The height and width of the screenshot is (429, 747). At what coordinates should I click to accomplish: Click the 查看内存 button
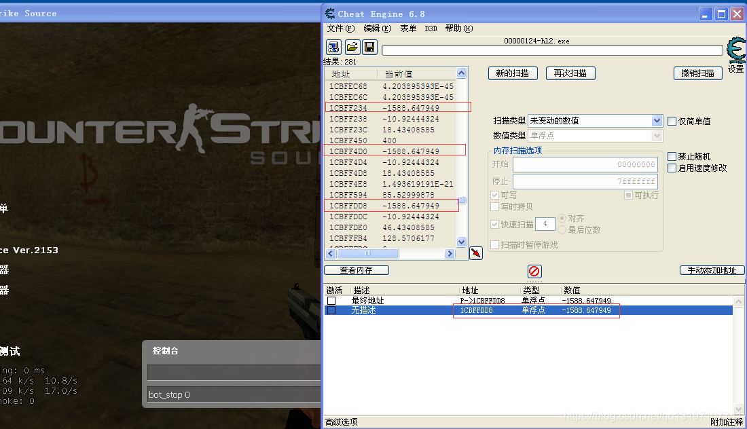click(357, 270)
